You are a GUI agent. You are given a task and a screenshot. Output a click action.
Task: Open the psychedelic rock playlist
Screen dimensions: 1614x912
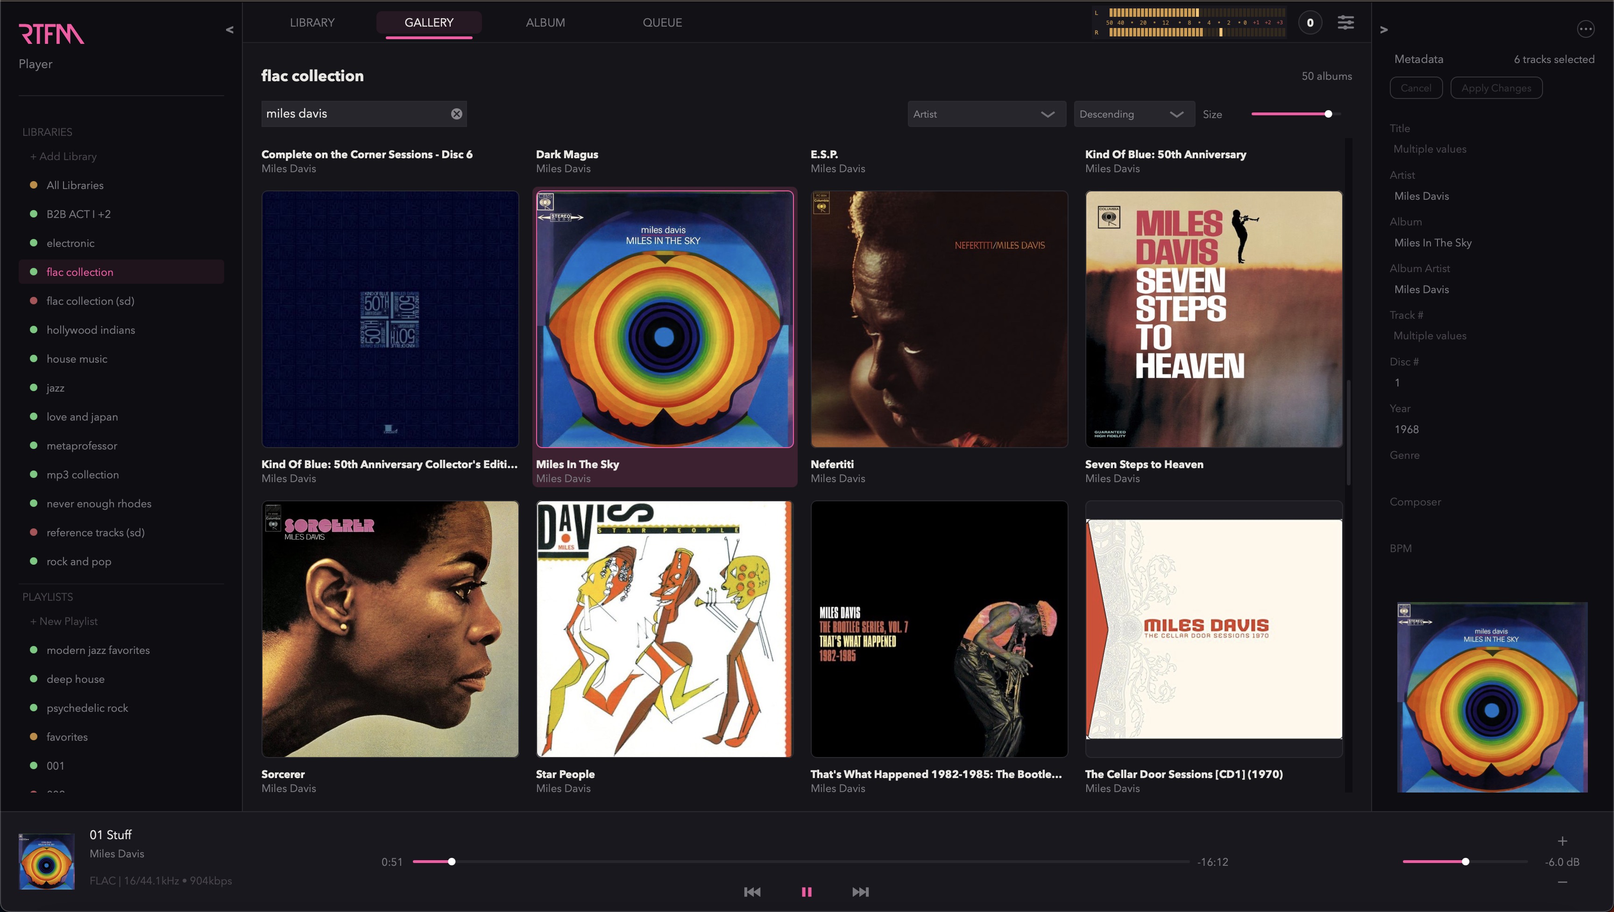121,708
